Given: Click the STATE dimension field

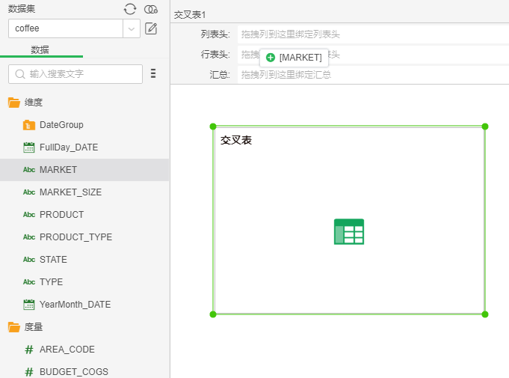Looking at the screenshot, I should (x=53, y=260).
